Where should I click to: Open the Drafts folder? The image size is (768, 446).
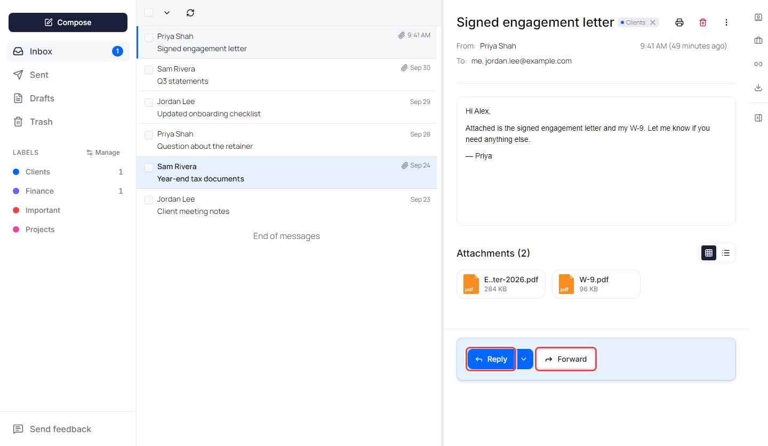(x=68, y=98)
